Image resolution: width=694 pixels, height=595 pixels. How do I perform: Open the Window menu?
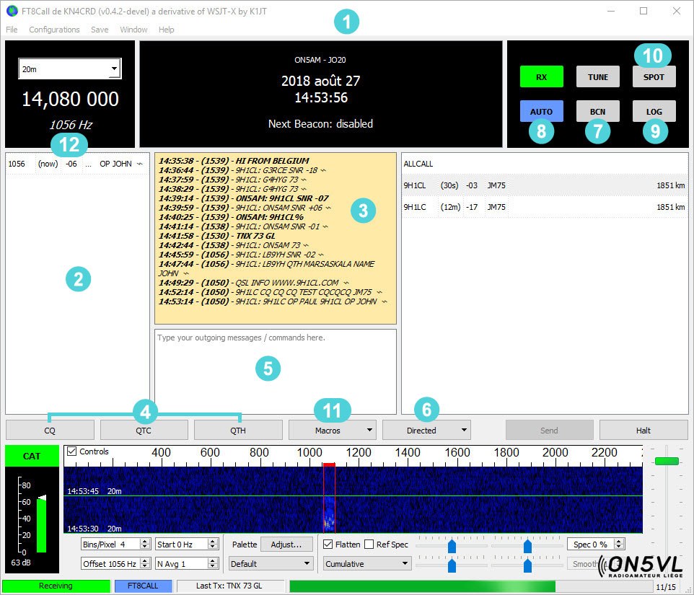click(x=133, y=30)
